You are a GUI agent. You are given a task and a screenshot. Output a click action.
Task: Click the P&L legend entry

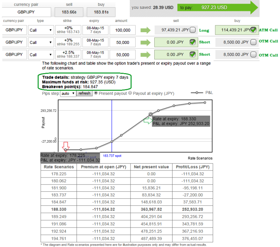tap(202, 93)
